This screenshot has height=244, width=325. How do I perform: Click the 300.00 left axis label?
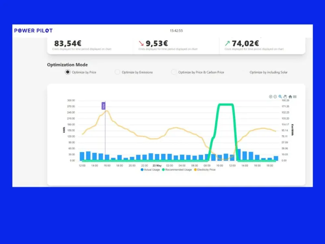click(x=71, y=100)
